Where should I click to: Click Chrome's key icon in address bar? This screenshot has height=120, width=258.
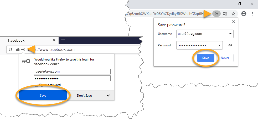pos(216,14)
